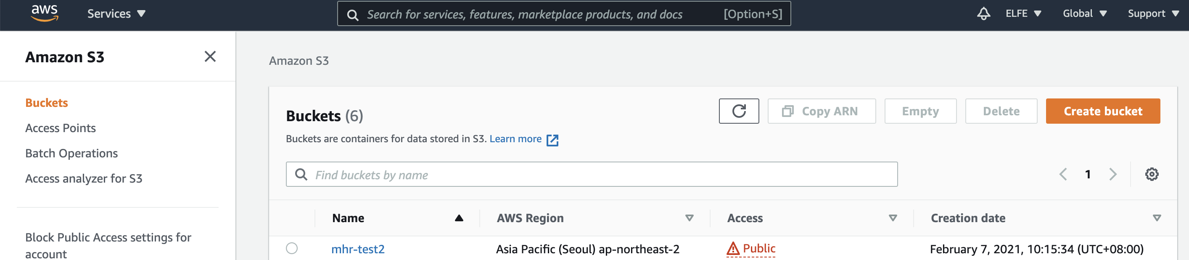Viewport: 1189px width, 260px height.
Task: Select the mhr-test2 bucket radio button
Action: [292, 249]
